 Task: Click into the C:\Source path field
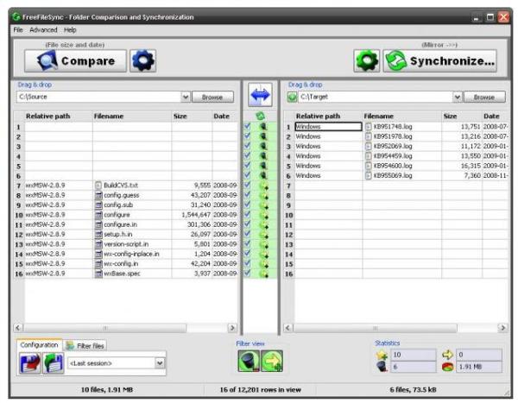(98, 98)
